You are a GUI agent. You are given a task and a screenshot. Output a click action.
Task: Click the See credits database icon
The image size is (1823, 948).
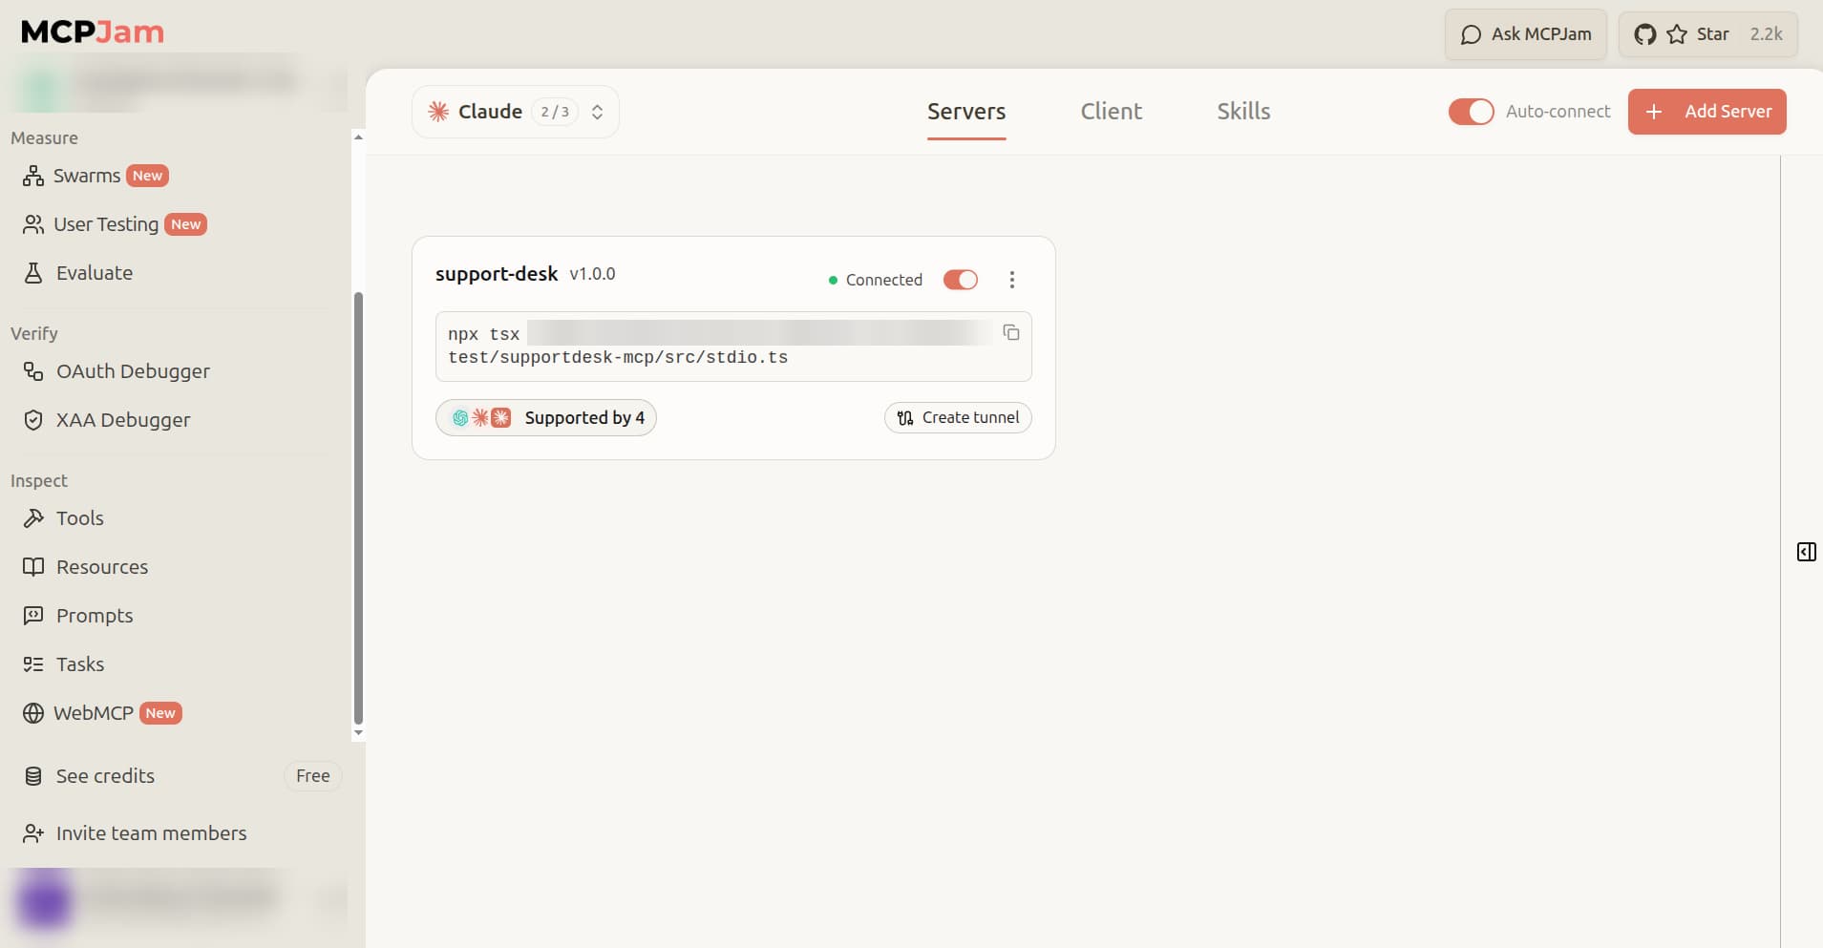pos(33,776)
